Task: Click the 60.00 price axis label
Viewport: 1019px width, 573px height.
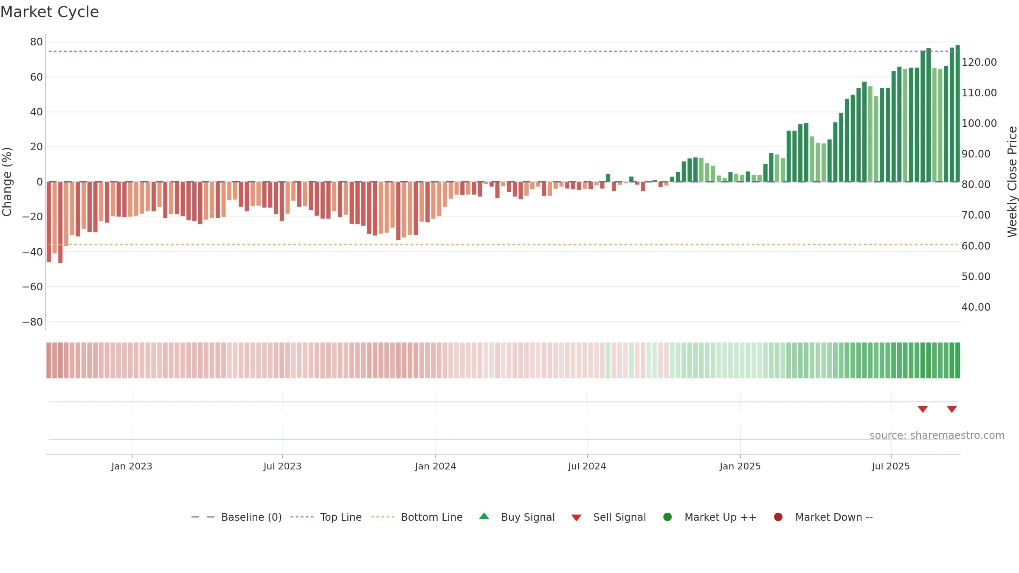Action: point(976,246)
